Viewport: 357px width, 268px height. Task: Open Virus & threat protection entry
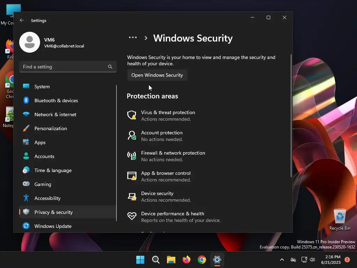(x=161, y=116)
